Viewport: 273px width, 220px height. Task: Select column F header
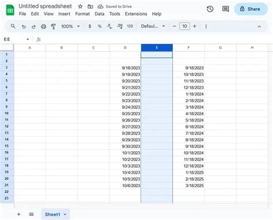(188, 48)
